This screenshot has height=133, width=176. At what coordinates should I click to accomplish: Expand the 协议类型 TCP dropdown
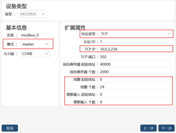tap(136, 34)
